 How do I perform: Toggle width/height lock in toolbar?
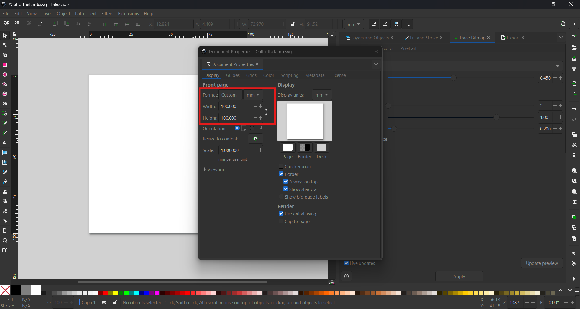(x=293, y=24)
